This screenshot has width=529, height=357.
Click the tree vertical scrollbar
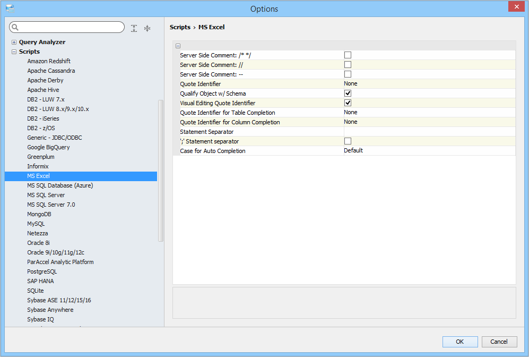[x=161, y=171]
